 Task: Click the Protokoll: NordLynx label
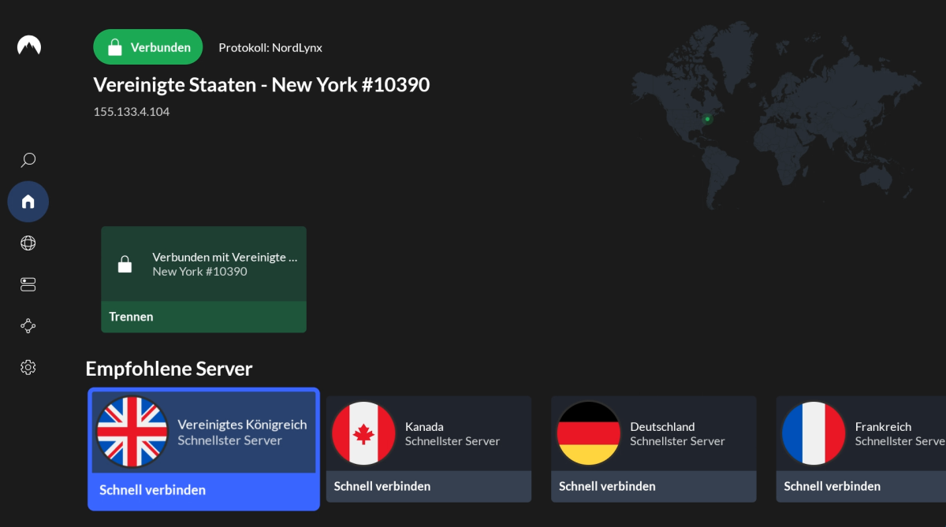tap(270, 47)
